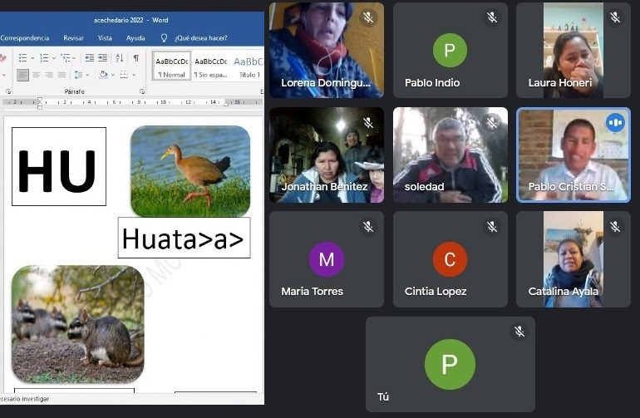Click the numbered list icon

[43, 58]
